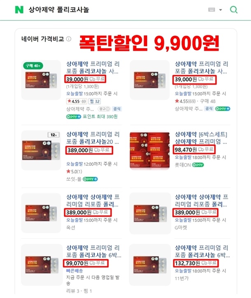251x298 pixels.
Task: Open the on-screen keyboard icon
Action: [x=211, y=10]
